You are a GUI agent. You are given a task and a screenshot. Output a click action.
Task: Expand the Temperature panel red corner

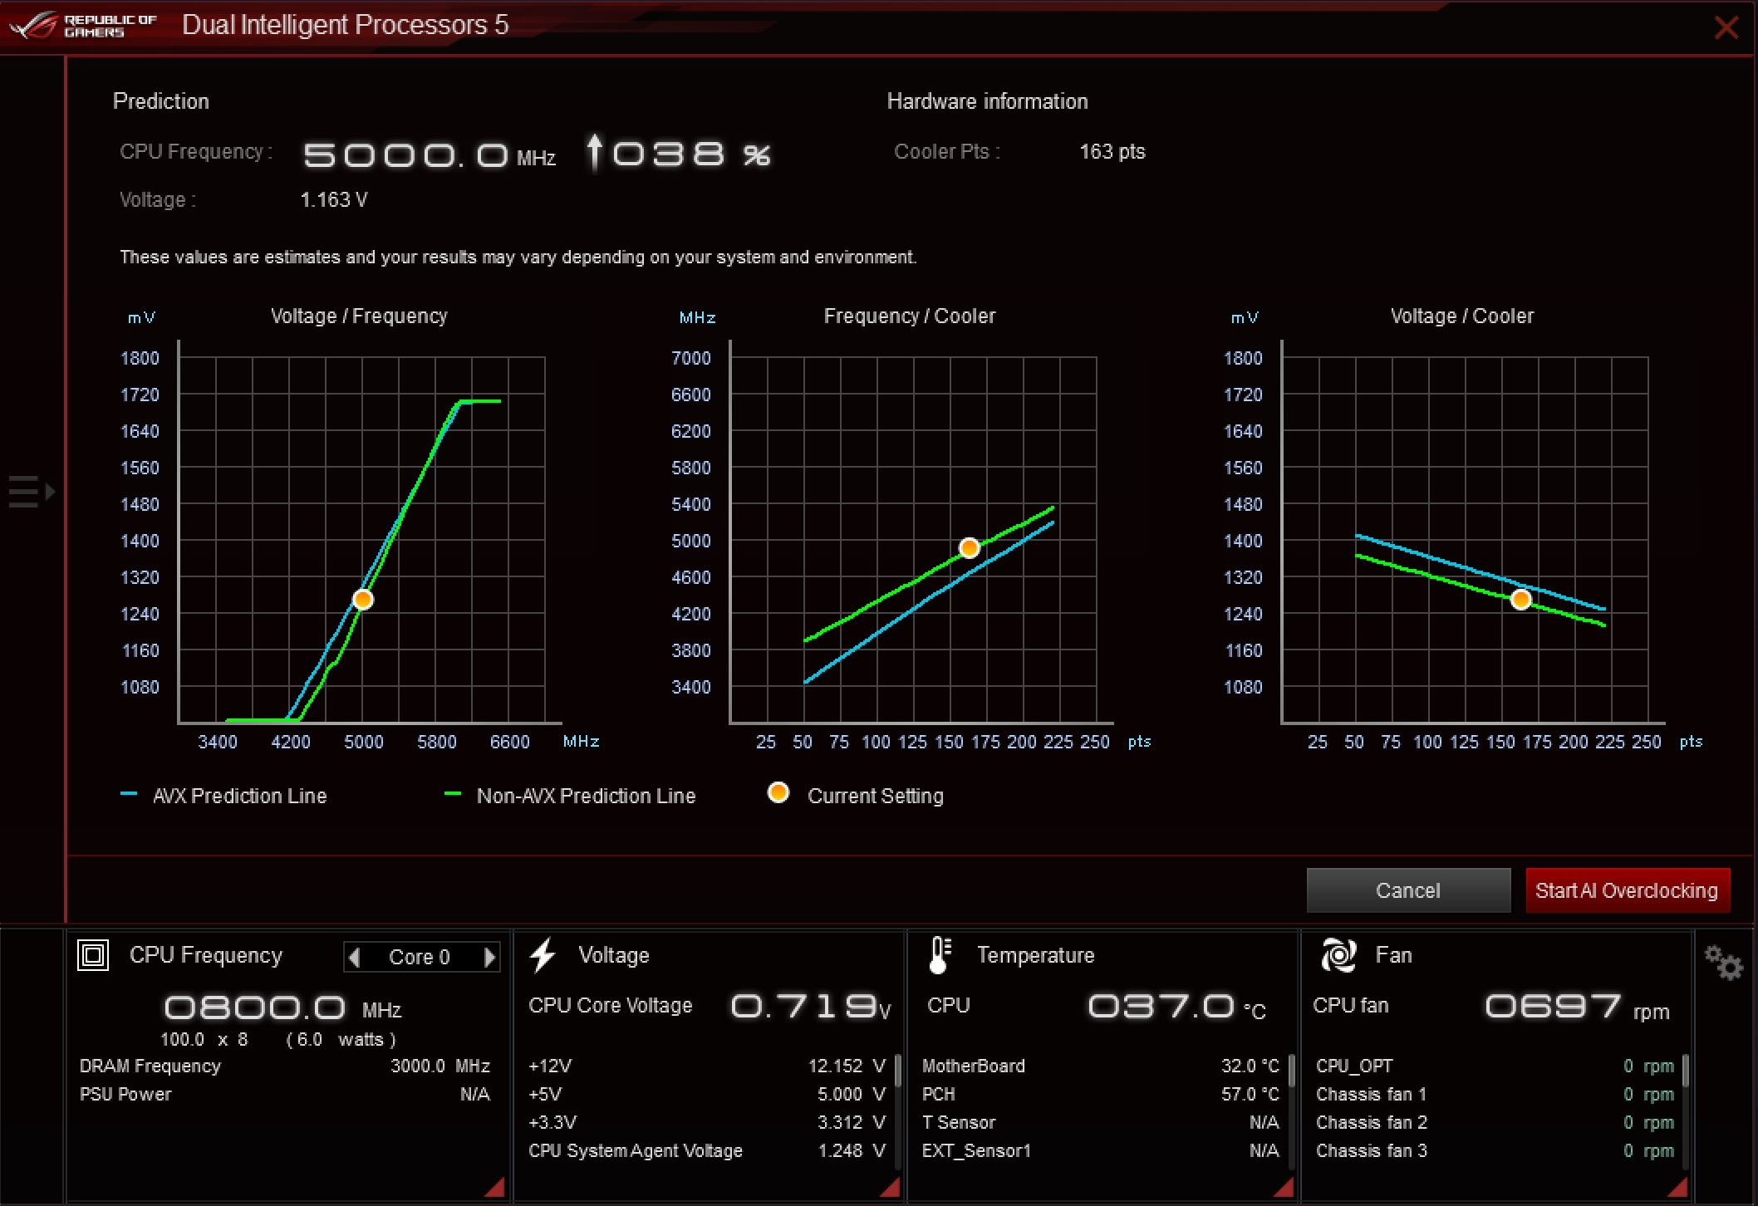pyautogui.click(x=1285, y=1187)
